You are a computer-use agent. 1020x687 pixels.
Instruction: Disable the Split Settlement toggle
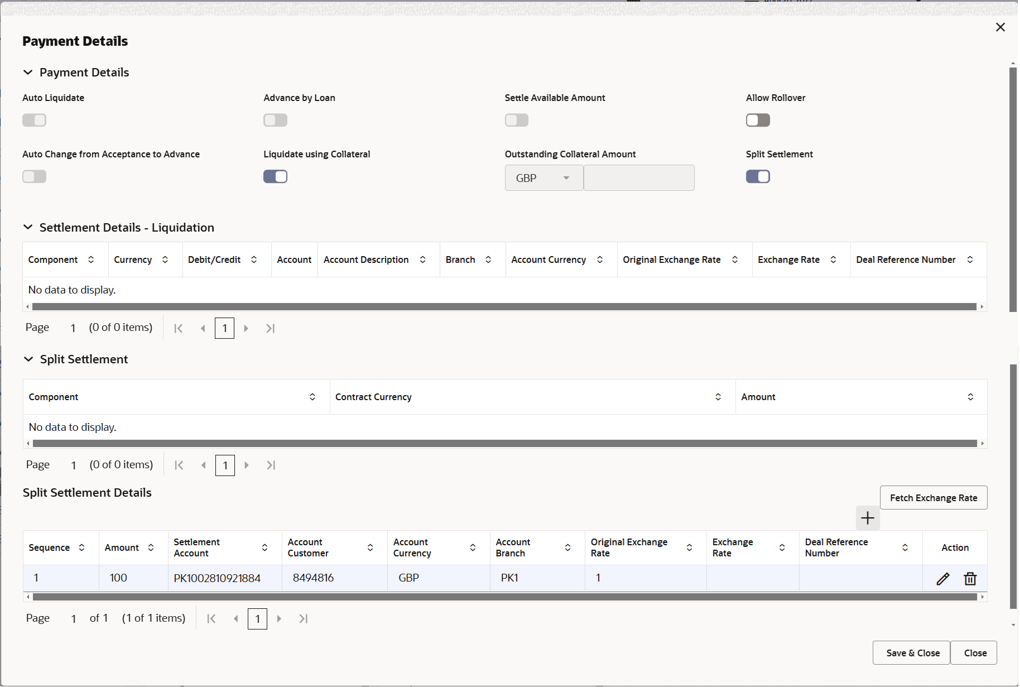tap(758, 176)
